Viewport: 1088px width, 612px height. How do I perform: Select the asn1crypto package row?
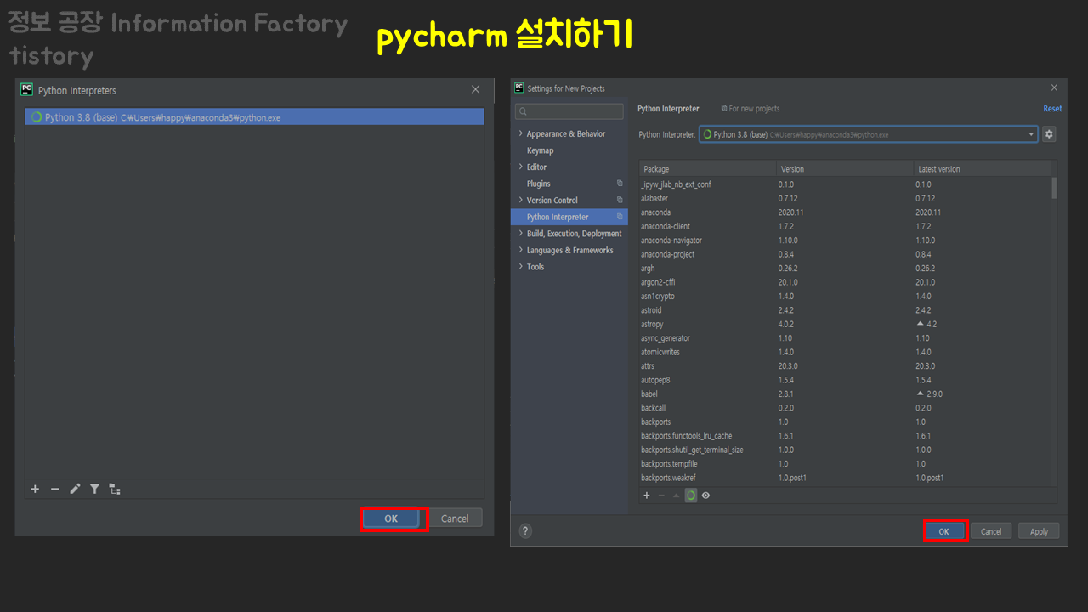846,296
